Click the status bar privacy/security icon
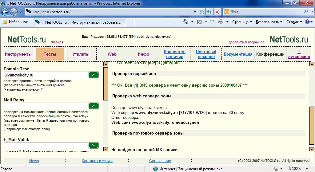 click(x=276, y=169)
